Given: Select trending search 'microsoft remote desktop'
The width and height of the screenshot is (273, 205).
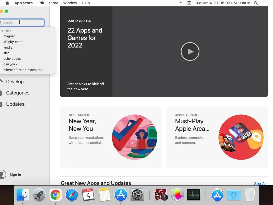Looking at the screenshot, I should pyautogui.click(x=23, y=70).
